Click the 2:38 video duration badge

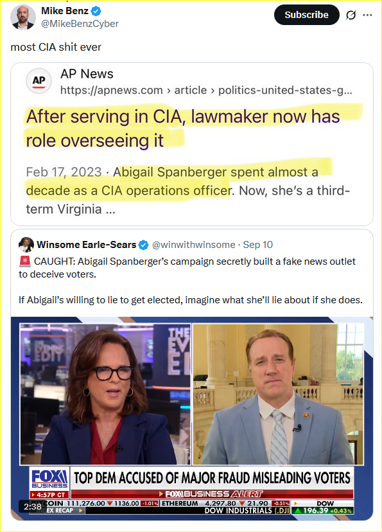(33, 507)
